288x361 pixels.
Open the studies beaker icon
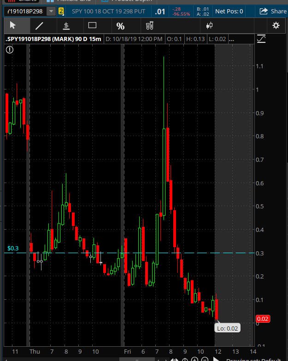tap(149, 25)
